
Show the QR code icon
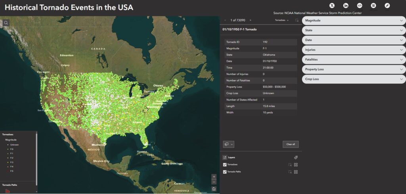coord(373,6)
